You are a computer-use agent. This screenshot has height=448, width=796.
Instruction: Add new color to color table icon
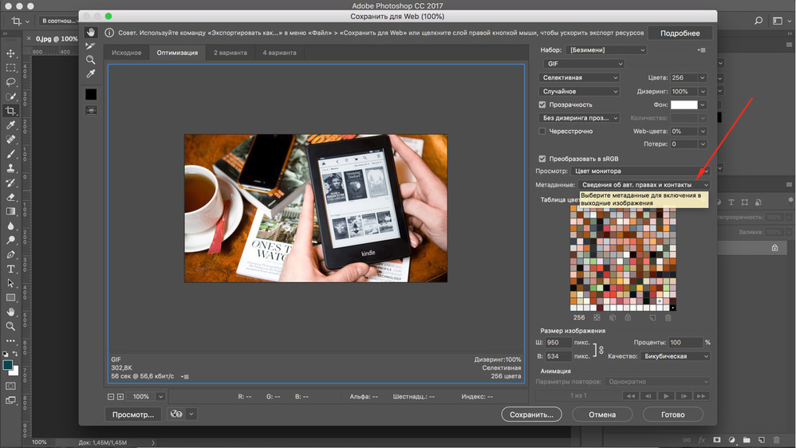[652, 317]
